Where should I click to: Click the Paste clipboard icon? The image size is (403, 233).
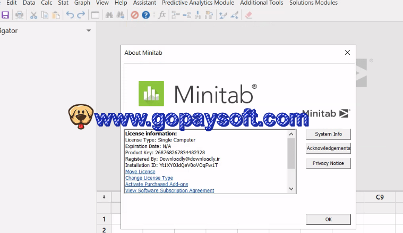click(x=56, y=15)
